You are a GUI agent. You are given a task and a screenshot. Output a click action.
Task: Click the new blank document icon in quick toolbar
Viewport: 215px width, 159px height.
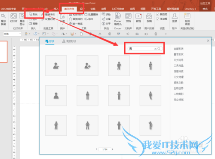click(81, 34)
